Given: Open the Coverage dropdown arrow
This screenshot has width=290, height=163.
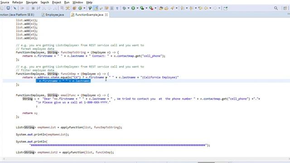Looking at the screenshot, I should coord(146,8).
